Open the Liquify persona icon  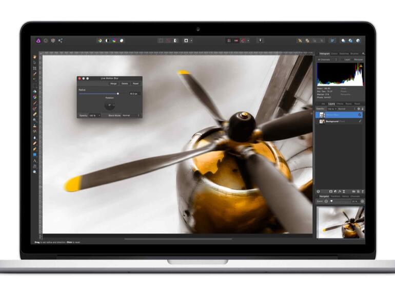(x=46, y=40)
